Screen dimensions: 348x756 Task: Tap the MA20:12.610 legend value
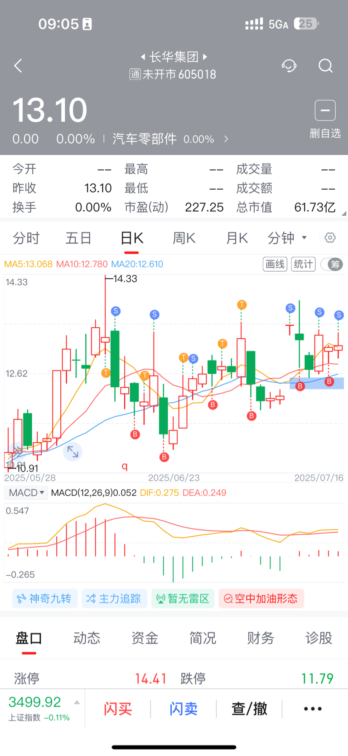click(x=137, y=264)
